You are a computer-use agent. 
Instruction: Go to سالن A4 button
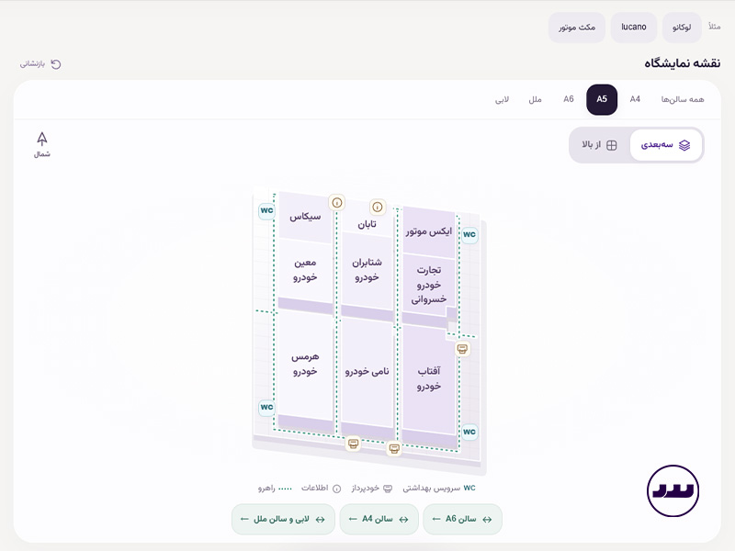pos(379,519)
